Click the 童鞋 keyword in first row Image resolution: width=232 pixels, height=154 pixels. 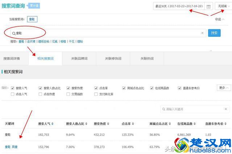point(8,135)
